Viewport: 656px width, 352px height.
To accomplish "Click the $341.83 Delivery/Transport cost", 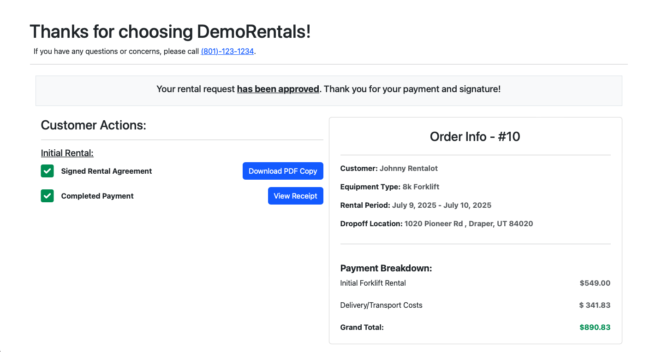I will (595, 305).
